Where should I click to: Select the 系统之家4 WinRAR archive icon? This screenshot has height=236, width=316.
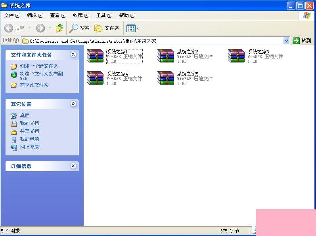click(x=95, y=78)
